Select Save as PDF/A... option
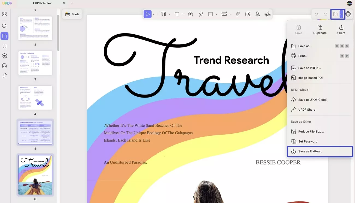This screenshot has width=355, height=203. (320, 68)
